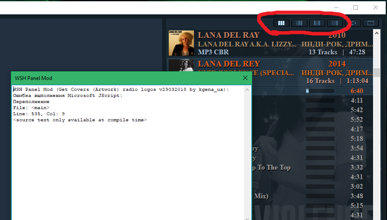This screenshot has height=220, width=387.
Task: Set rating bar in the 5:52 track row
Action: (x=320, y=120)
